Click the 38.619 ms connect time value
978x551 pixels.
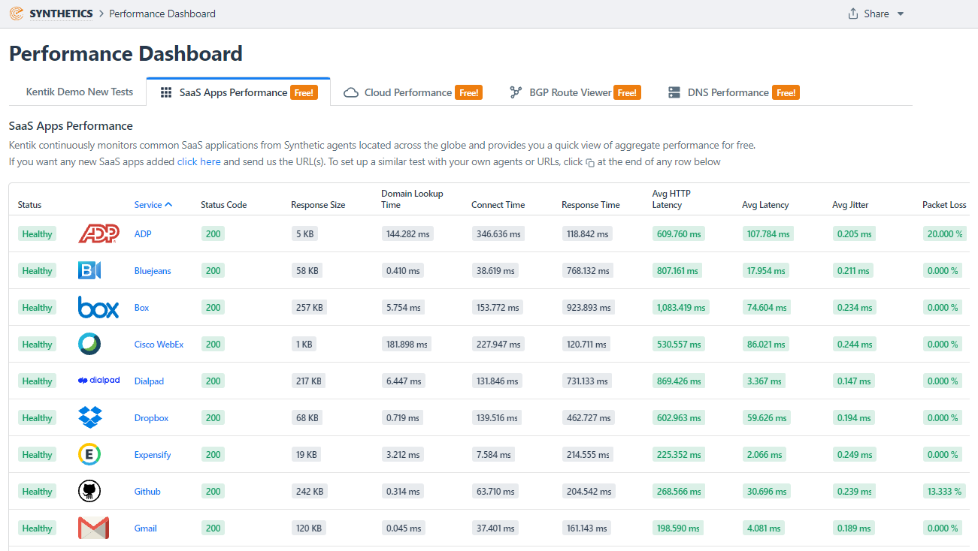(496, 271)
